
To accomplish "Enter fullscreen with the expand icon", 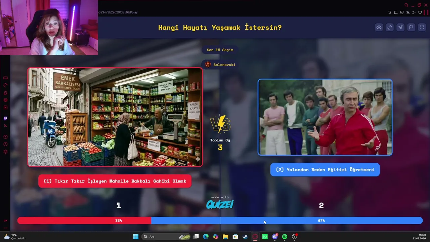I will (422, 28).
